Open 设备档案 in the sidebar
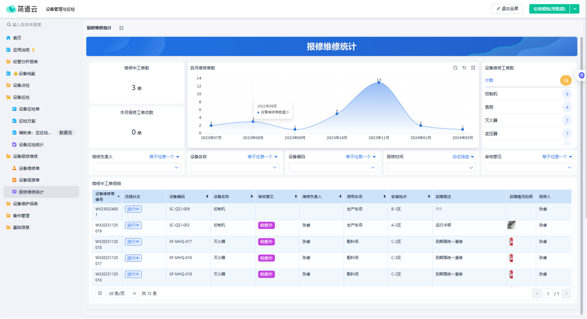Screen dimensions: 587x319 point(27,74)
